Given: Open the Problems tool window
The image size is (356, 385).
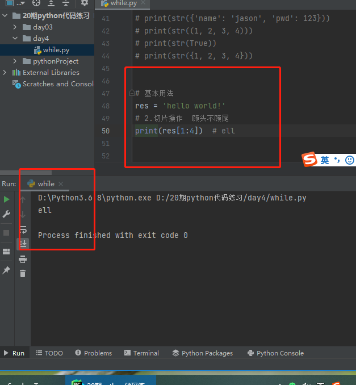Looking at the screenshot, I should (x=94, y=353).
